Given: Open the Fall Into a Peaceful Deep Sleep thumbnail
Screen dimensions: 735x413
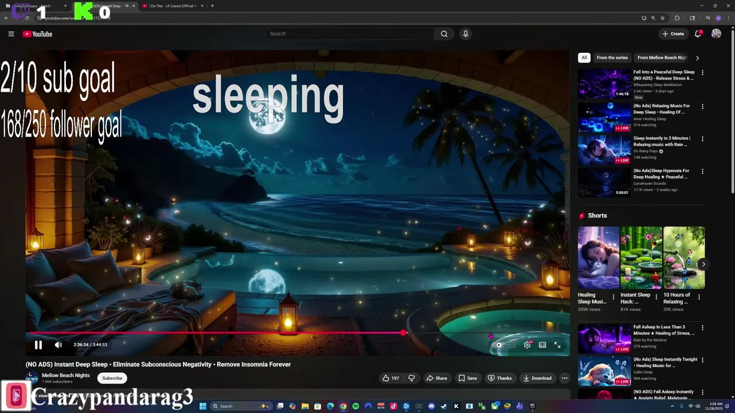Looking at the screenshot, I should tap(604, 84).
